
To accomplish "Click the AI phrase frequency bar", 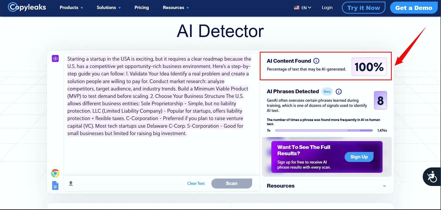I will (324, 130).
